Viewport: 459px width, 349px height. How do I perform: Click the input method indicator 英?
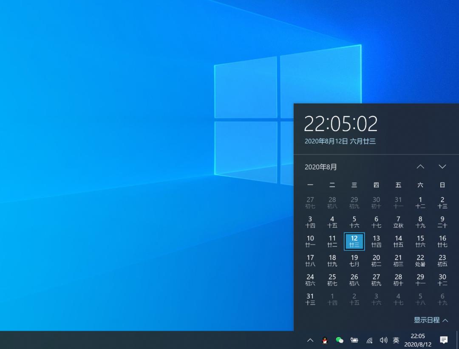[396, 340]
